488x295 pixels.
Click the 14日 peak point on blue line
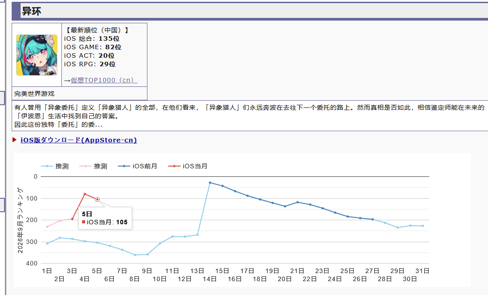coord(210,183)
